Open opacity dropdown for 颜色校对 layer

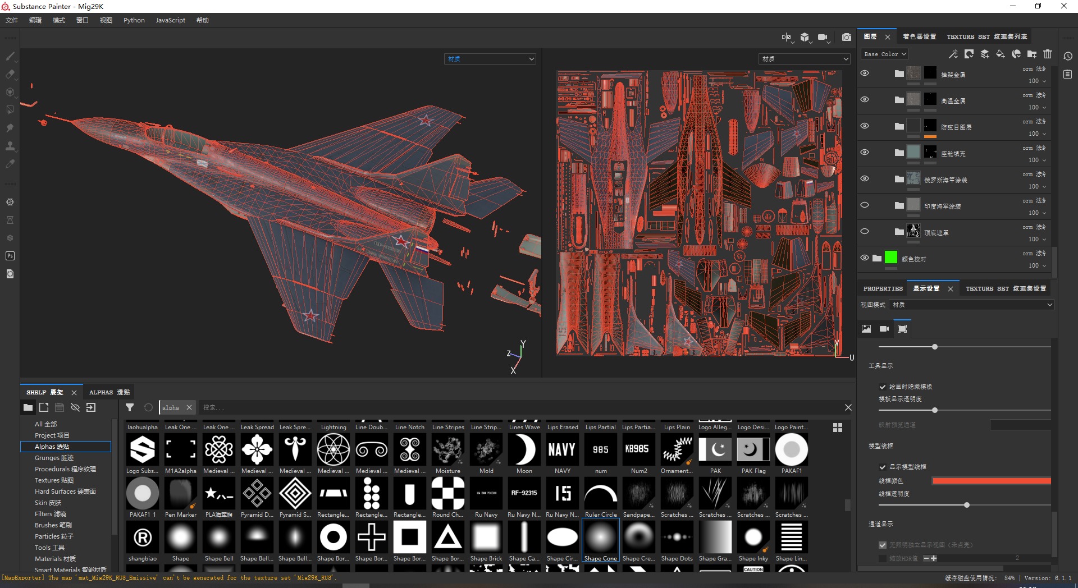point(1038,265)
